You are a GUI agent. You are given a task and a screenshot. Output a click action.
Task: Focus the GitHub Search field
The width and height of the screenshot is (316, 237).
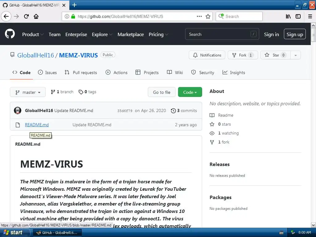[x=222, y=34]
